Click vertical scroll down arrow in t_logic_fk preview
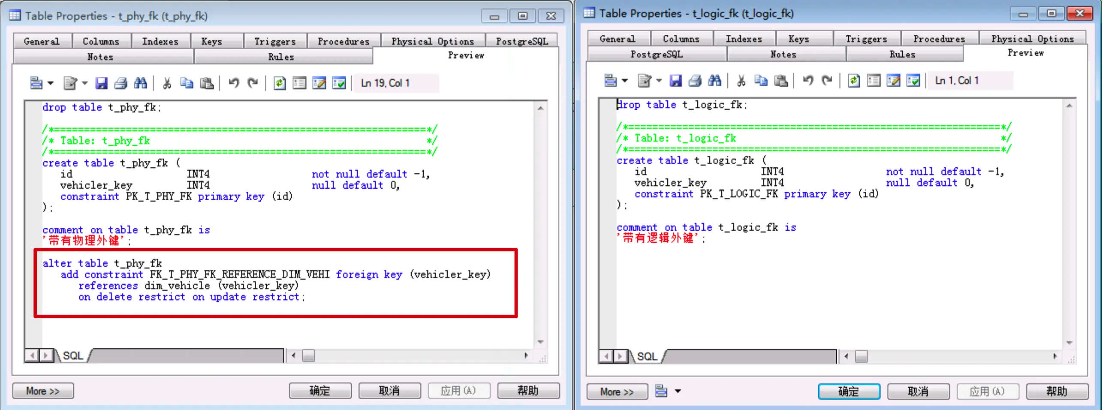The image size is (1103, 410). click(1069, 343)
